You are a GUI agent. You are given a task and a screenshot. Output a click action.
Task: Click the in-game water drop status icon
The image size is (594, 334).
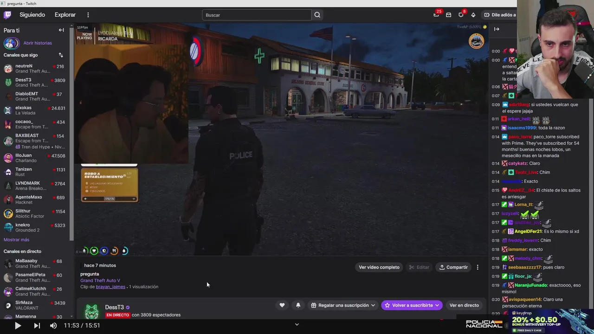[124, 251]
